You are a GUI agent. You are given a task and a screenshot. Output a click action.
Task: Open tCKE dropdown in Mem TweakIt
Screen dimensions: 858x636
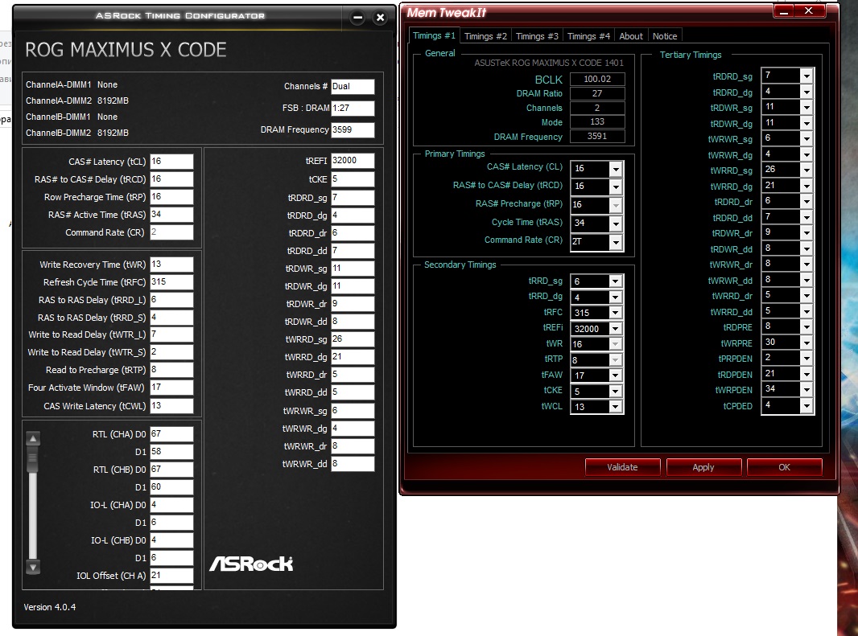click(x=616, y=391)
